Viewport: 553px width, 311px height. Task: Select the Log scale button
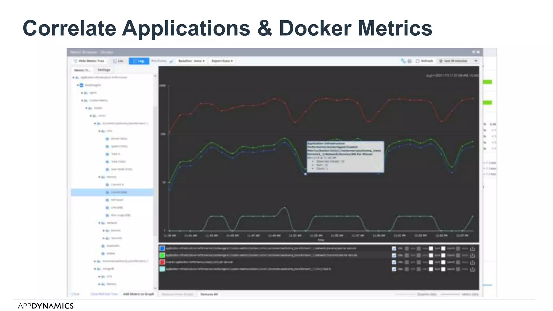(139, 61)
